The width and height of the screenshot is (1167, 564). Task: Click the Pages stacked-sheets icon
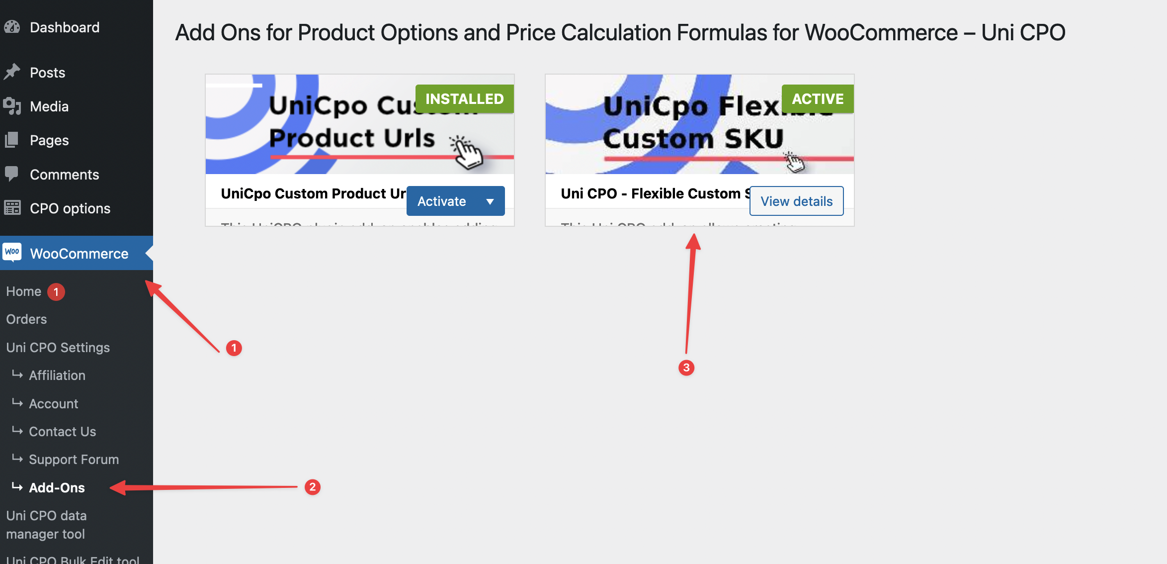point(12,140)
